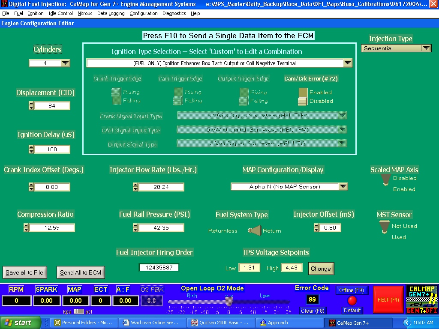Screen dimensions: 439x329
Task: Click the Displacement (CID) stepper arrows
Action: [31, 105]
